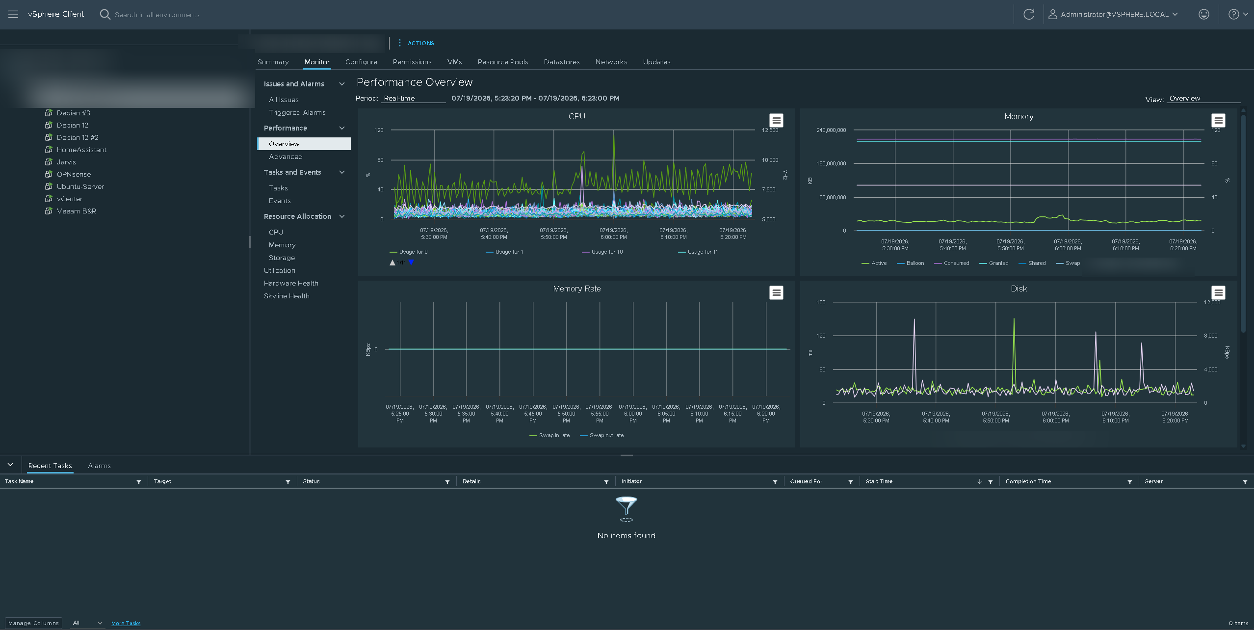Viewport: 1254px width, 630px height.
Task: Collapse the Issues and Alarms section
Action: [342, 84]
